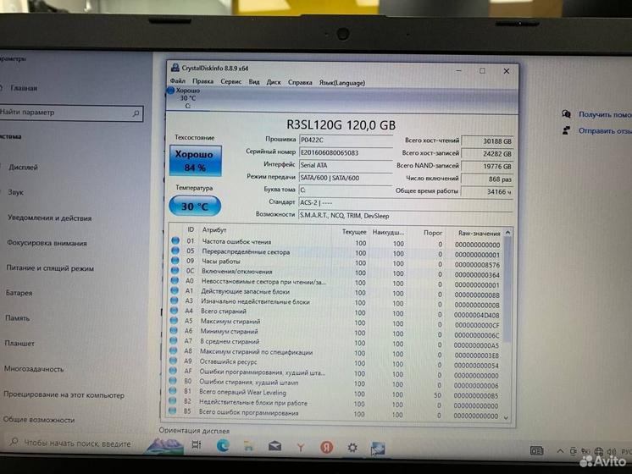
Task: Open Память in Settings sidebar
Action: click(17, 318)
